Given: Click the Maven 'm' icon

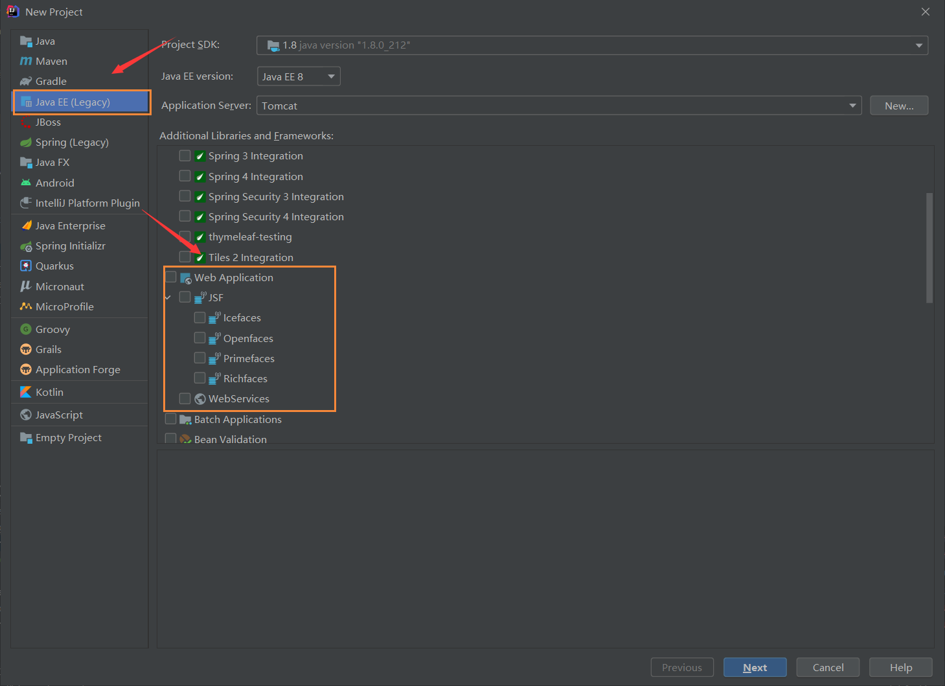Looking at the screenshot, I should click(x=26, y=62).
